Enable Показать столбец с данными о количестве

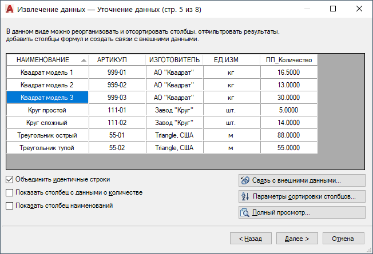10,192
